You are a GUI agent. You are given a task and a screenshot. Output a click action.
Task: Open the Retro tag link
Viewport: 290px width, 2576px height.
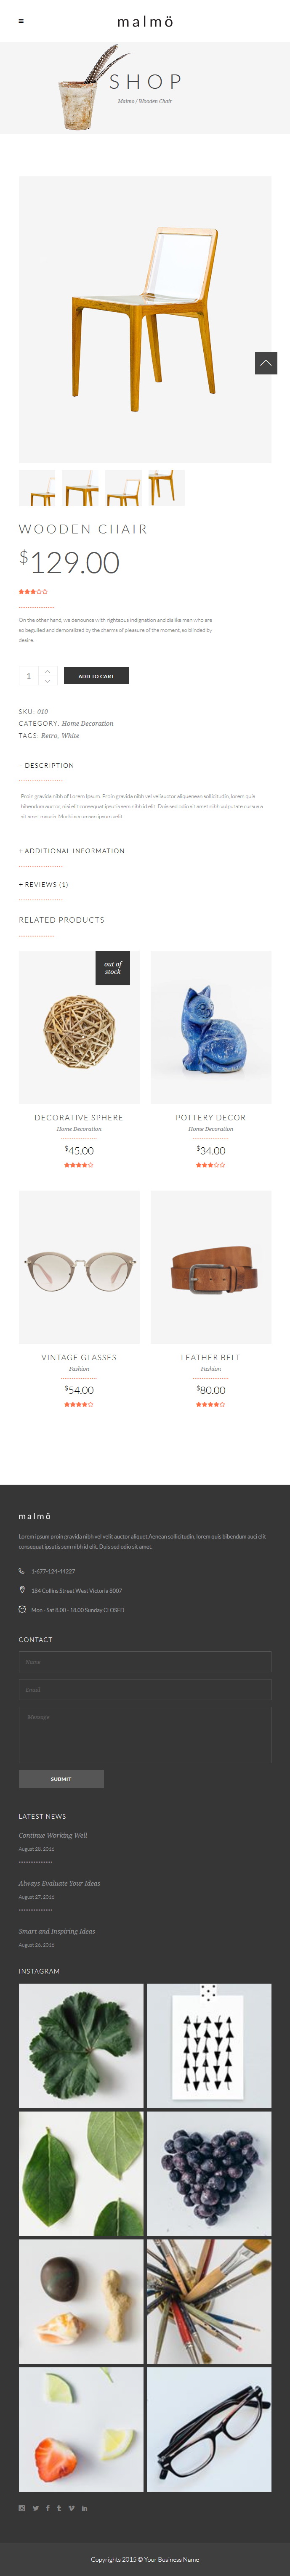pos(49,735)
